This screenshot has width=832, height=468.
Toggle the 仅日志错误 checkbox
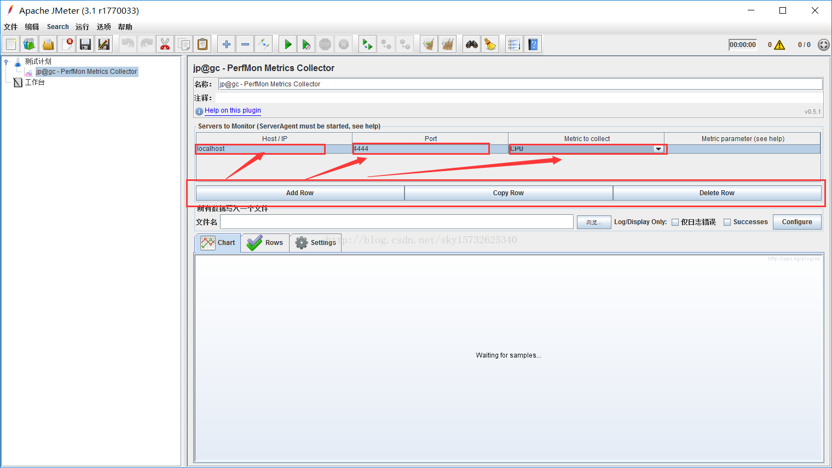pyautogui.click(x=675, y=222)
